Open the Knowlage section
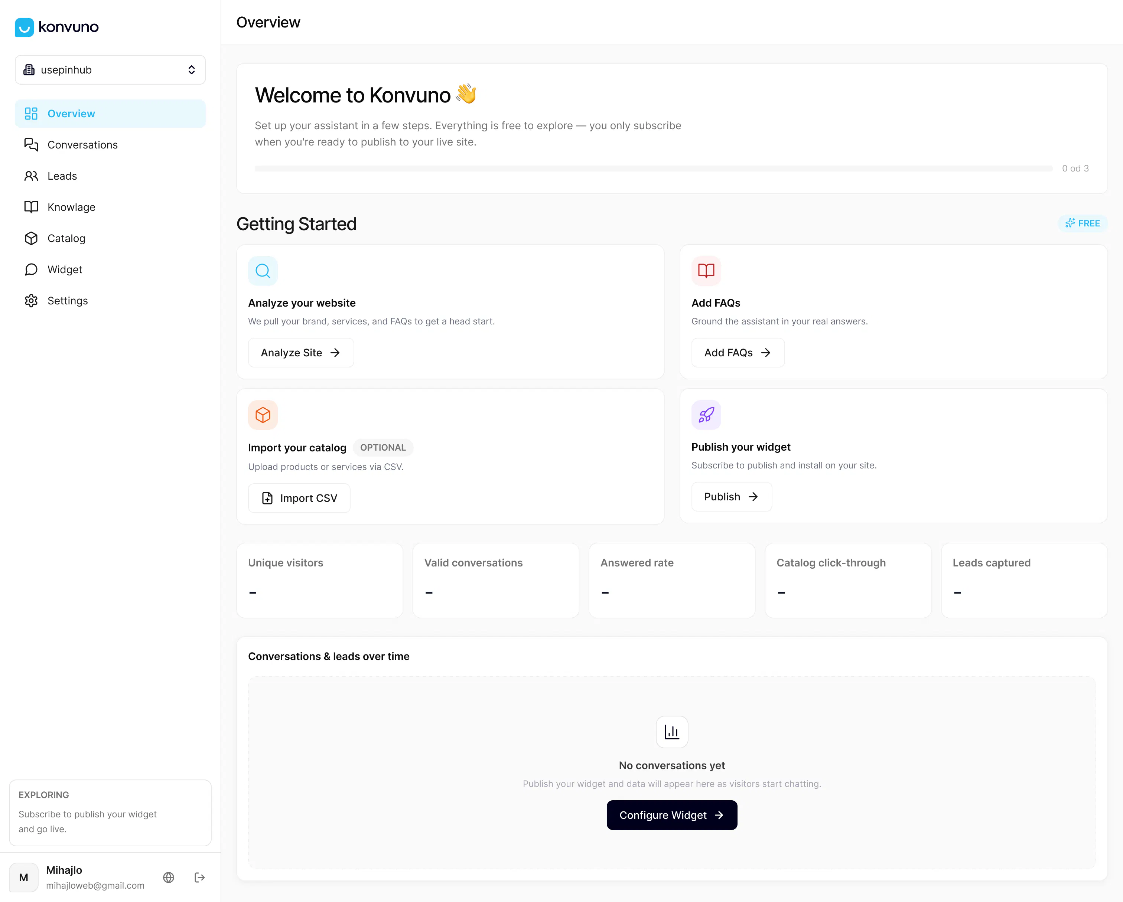This screenshot has width=1123, height=902. pos(110,207)
